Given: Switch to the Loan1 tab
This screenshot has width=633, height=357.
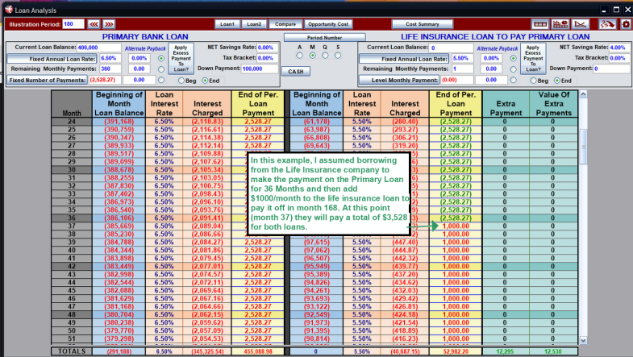Looking at the screenshot, I should point(227,24).
